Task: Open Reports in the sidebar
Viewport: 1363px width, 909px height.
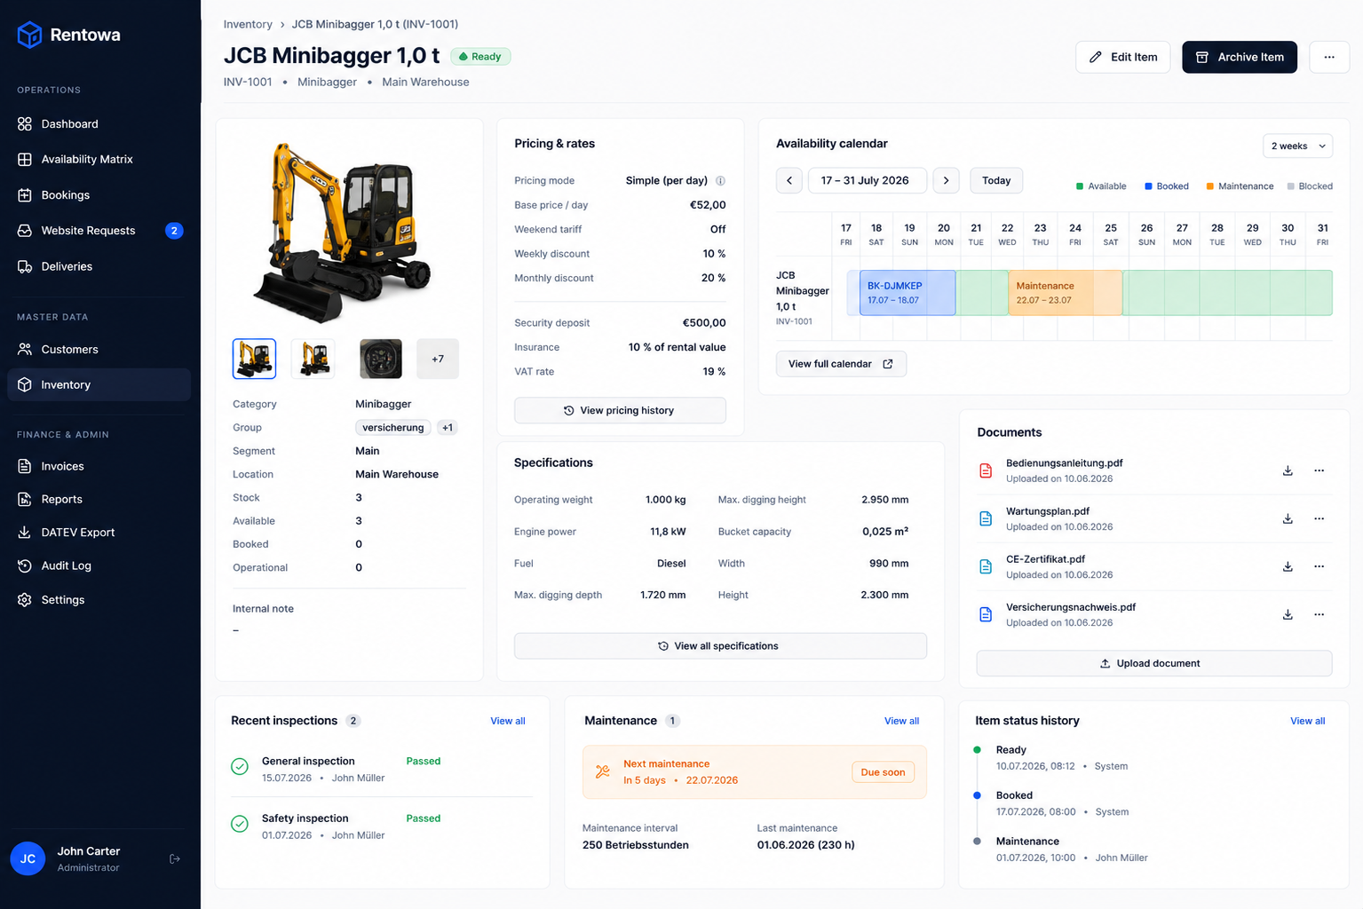Action: click(x=99, y=500)
